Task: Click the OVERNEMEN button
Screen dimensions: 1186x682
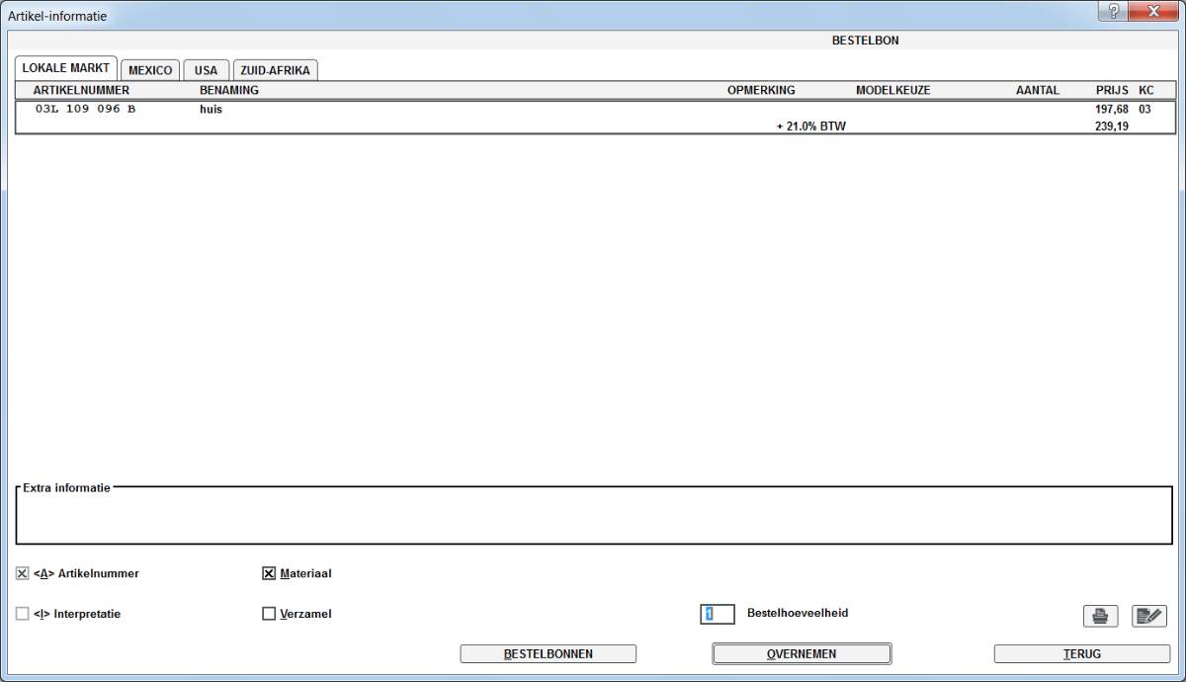Action: coord(802,653)
